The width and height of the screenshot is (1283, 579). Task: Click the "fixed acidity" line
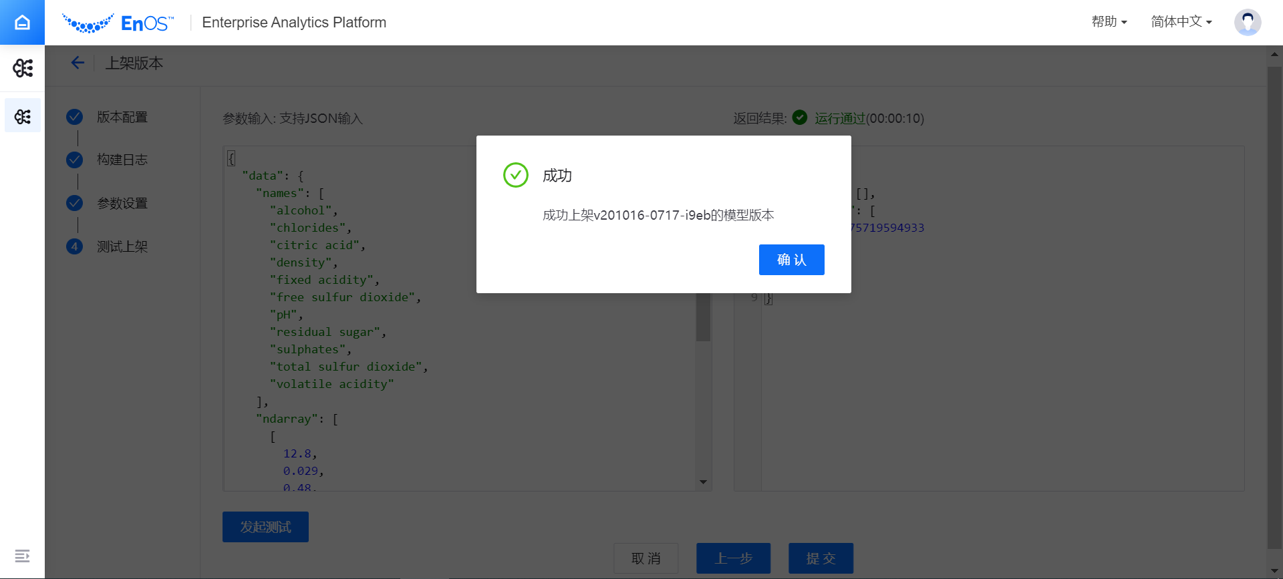tap(324, 280)
